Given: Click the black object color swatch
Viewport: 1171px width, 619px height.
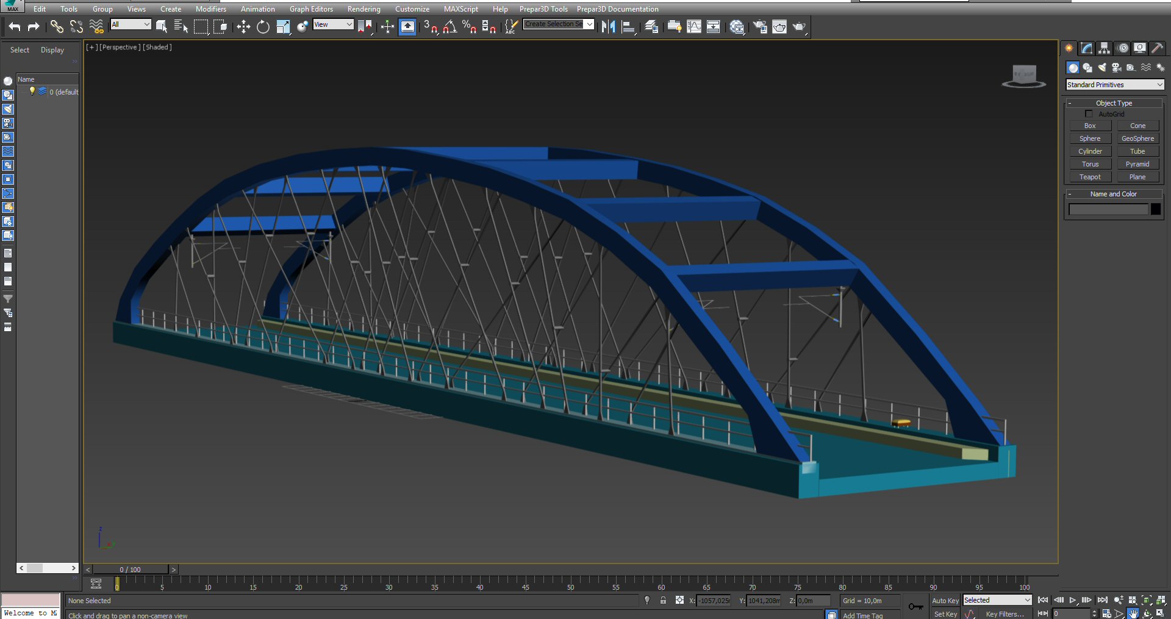Looking at the screenshot, I should [x=1156, y=209].
